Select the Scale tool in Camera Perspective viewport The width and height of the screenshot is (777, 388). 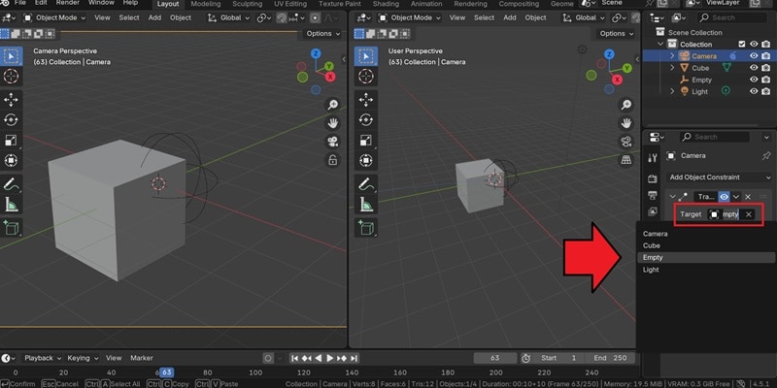[x=11, y=140]
